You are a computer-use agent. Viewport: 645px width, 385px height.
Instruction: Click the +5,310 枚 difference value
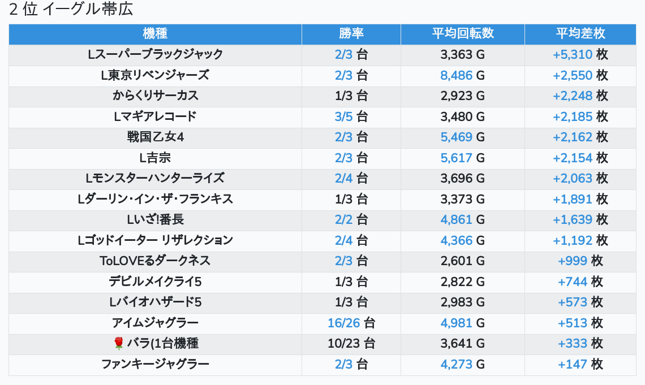(x=580, y=55)
